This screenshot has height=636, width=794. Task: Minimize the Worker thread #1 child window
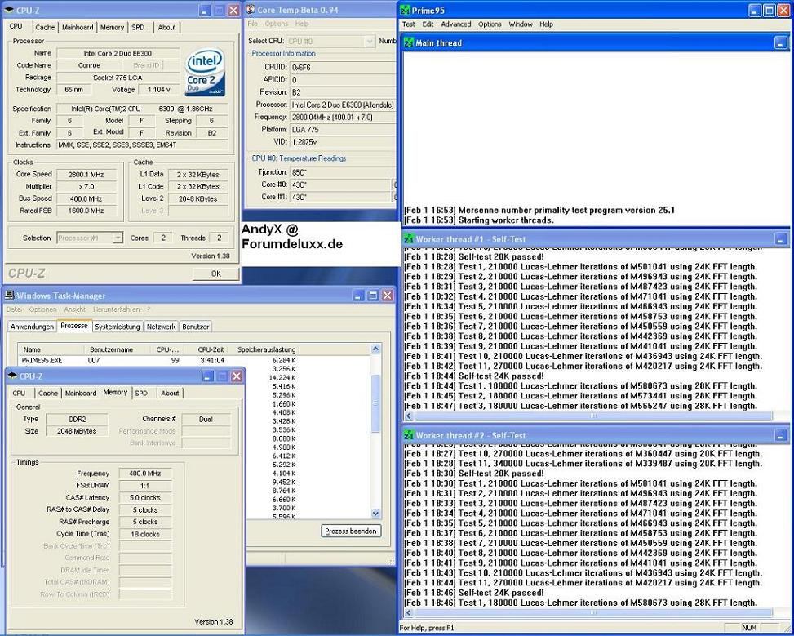pyautogui.click(x=780, y=239)
